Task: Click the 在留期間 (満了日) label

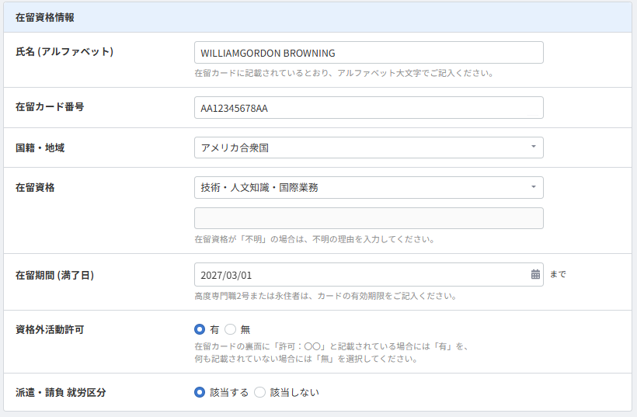Action: (x=55, y=275)
